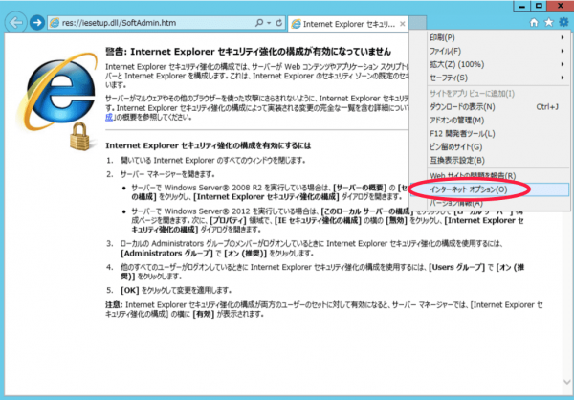The image size is (574, 400).
Task: Click the Back navigation arrow button
Action: [15, 23]
